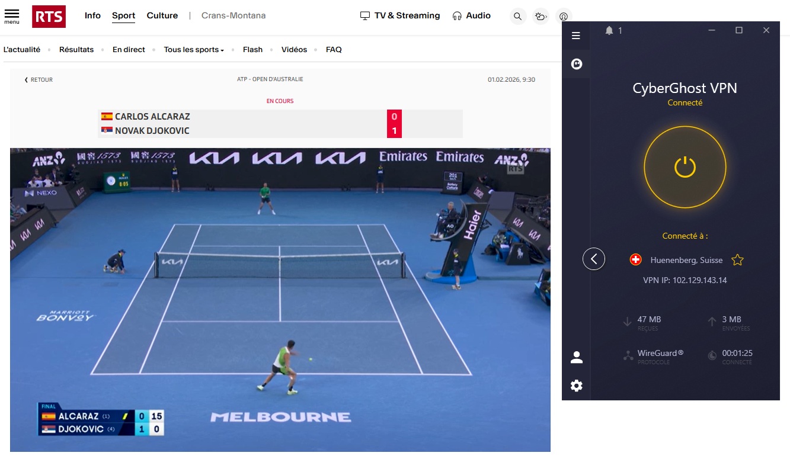Image resolution: width=790 pixels, height=459 pixels.
Task: Toggle the server list panel with the chevron
Action: (594, 259)
